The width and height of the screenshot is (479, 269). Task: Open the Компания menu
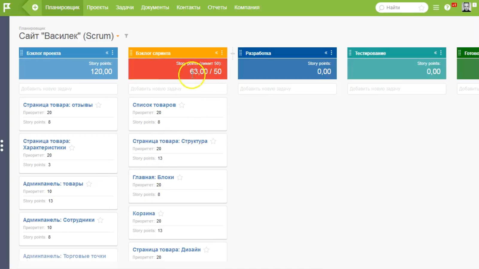tap(247, 7)
